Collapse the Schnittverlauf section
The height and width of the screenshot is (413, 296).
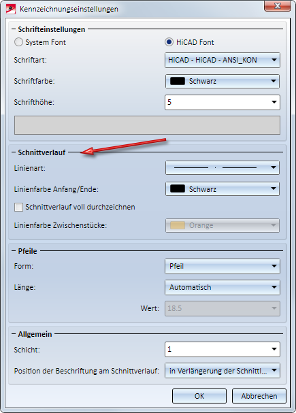(14, 152)
